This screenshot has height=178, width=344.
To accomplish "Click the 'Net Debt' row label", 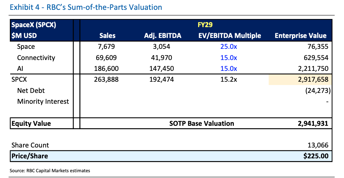I will [x=31, y=90].
